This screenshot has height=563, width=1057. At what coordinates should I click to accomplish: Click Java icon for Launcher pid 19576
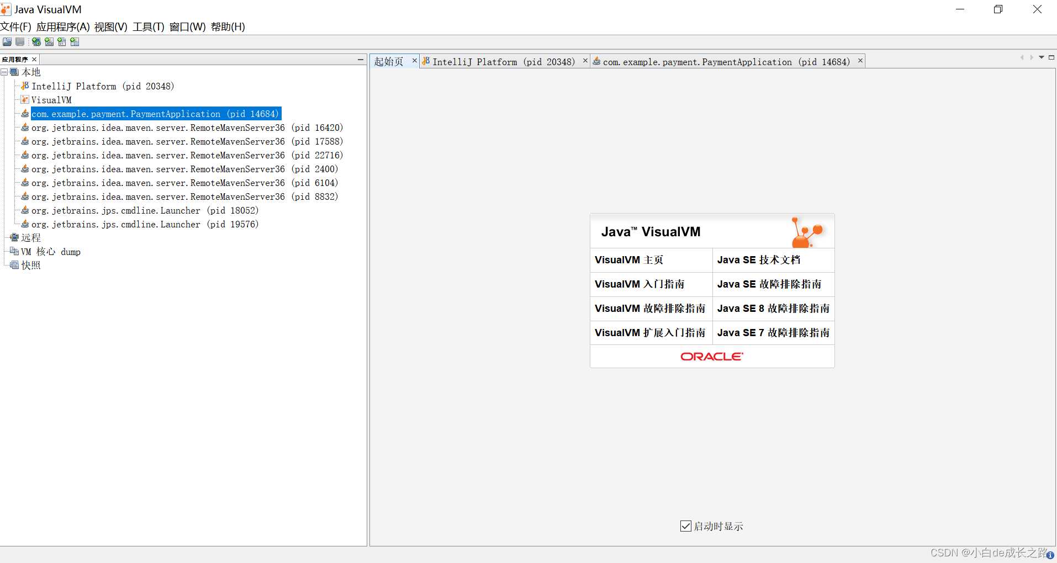point(25,224)
